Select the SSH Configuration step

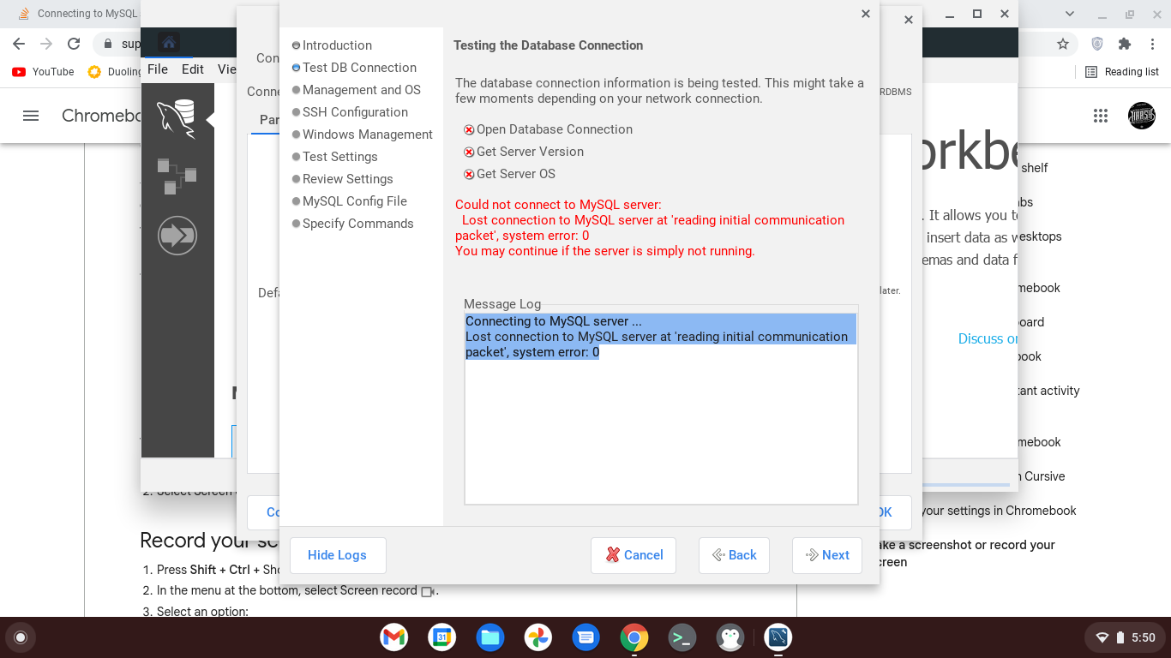coord(350,112)
